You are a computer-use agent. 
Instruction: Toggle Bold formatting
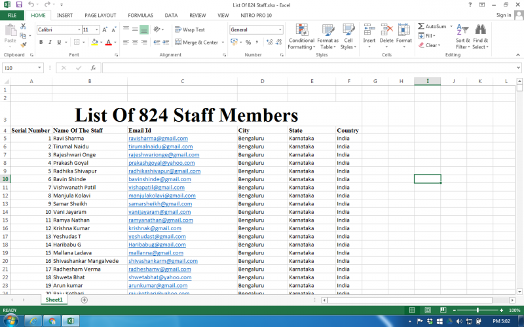[41, 43]
